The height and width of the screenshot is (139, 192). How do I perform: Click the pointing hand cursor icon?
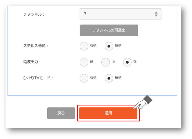click(x=143, y=102)
